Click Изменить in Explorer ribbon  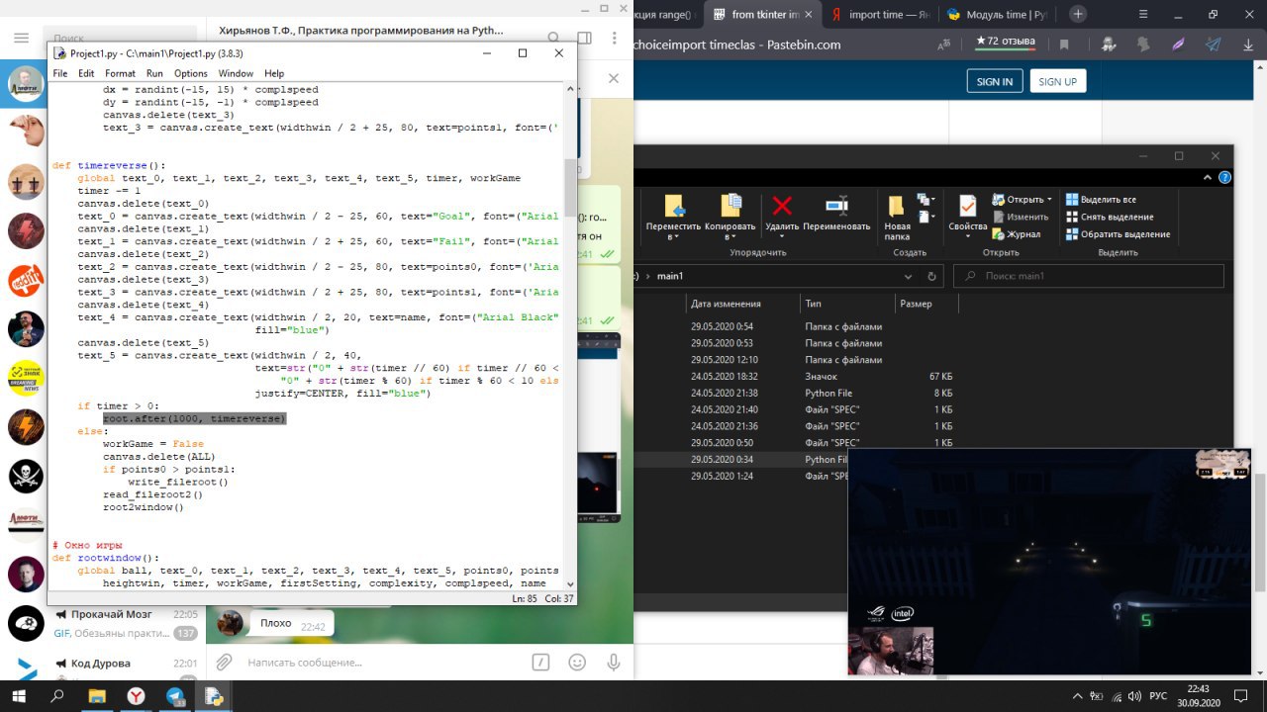1021,217
